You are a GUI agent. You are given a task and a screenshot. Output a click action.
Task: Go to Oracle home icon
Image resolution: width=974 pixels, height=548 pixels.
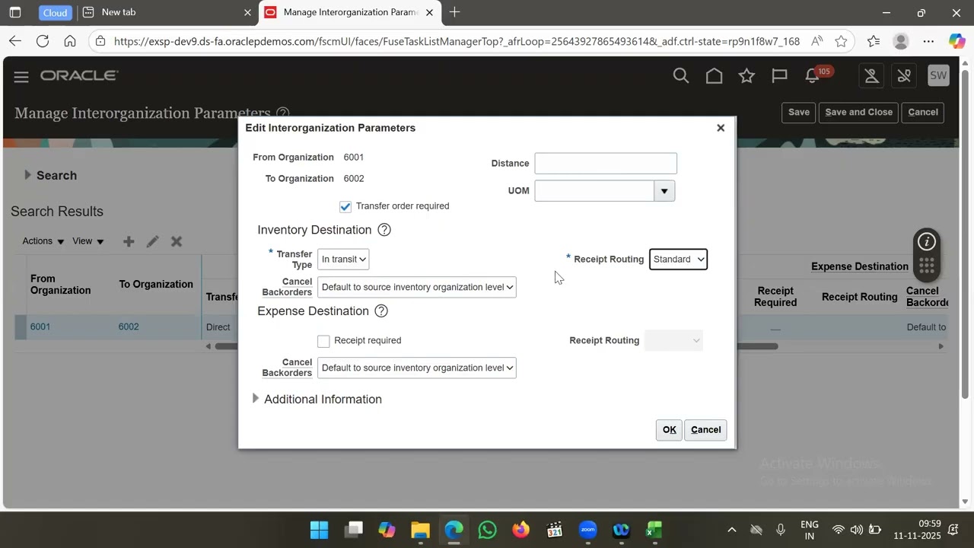click(714, 76)
